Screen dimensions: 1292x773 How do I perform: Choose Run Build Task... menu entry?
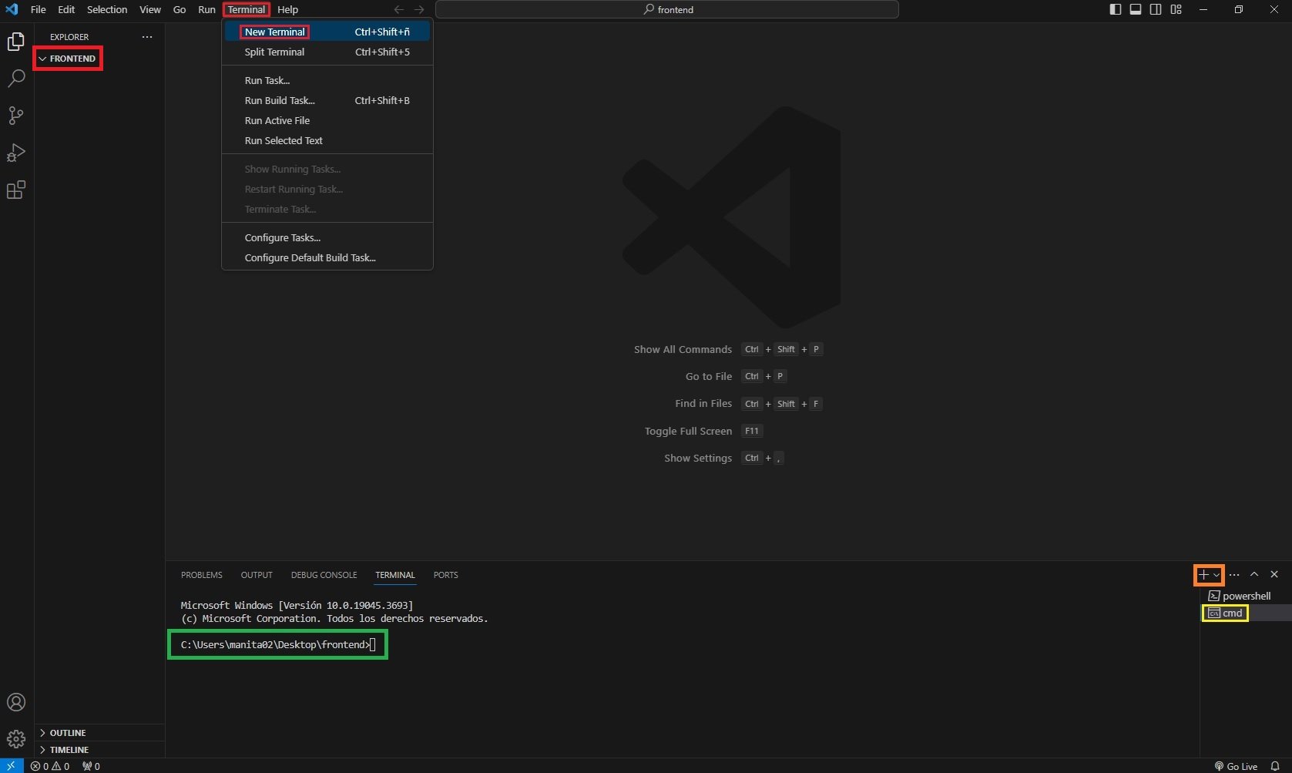(x=327, y=100)
